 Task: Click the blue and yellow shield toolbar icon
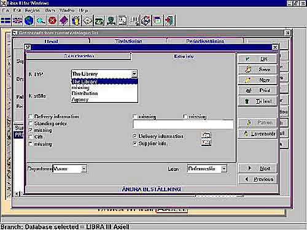point(76,20)
